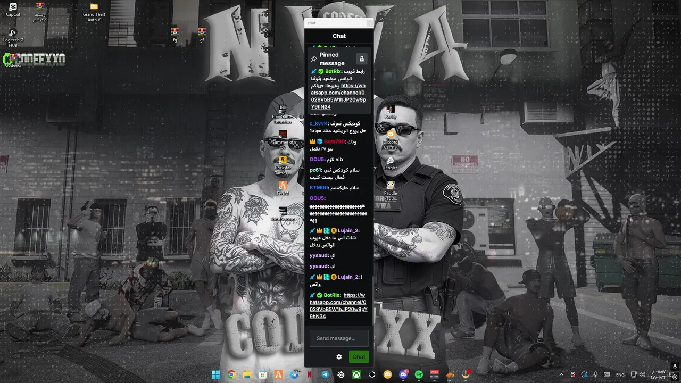The width and height of the screenshot is (681, 383).
Task: Open Telegram with 99+ badge on taskbar
Action: (x=294, y=374)
